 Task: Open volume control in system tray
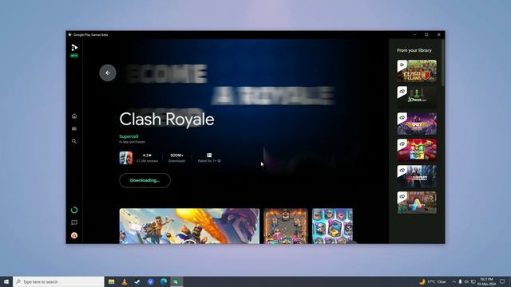(x=466, y=281)
